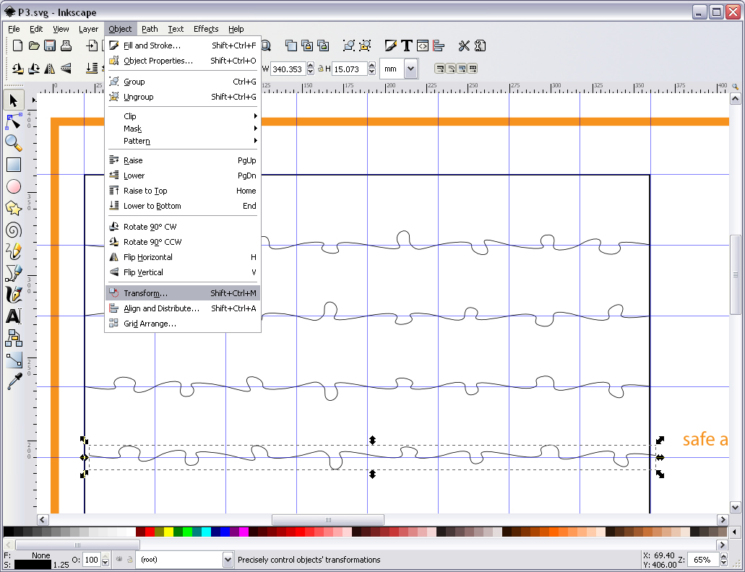Select the Dropper color picker tool
This screenshot has width=745, height=572.
pyautogui.click(x=14, y=381)
